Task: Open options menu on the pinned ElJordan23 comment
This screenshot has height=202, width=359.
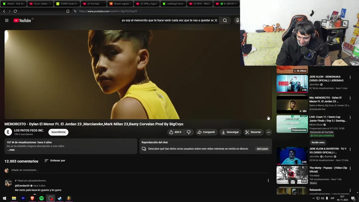Action: 268,181
